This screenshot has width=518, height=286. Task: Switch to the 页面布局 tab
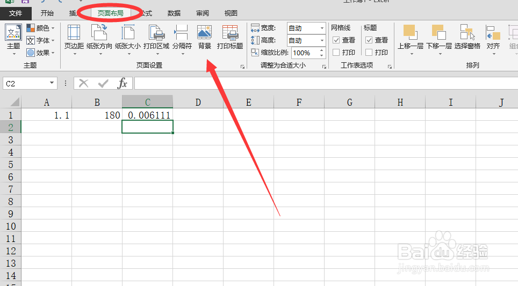(110, 13)
